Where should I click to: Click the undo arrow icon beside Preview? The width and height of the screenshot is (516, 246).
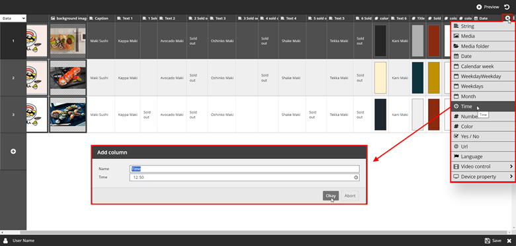[506, 7]
